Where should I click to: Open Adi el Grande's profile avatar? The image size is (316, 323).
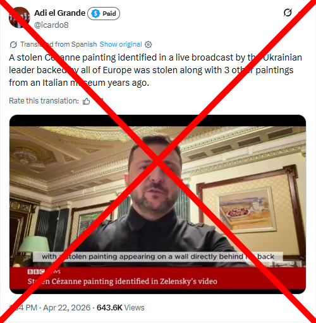[19, 18]
